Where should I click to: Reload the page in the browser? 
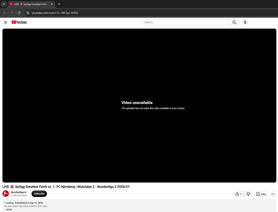[19, 13]
